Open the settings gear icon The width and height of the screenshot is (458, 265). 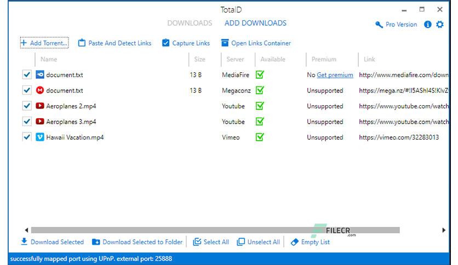pyautogui.click(x=439, y=25)
